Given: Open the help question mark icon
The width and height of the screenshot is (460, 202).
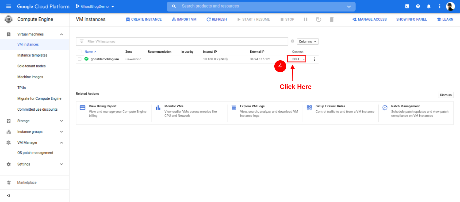Looking at the screenshot, I should 418,6.
